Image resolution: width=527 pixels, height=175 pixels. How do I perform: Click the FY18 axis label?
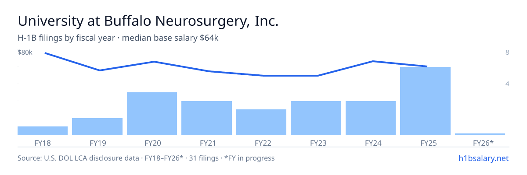pos(43,143)
